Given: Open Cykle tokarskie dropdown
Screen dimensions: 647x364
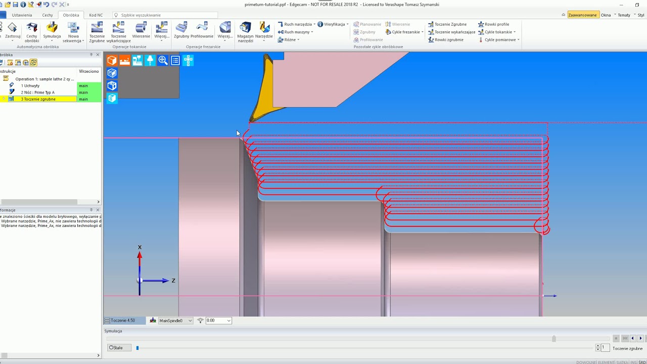Looking at the screenshot, I should click(497, 32).
